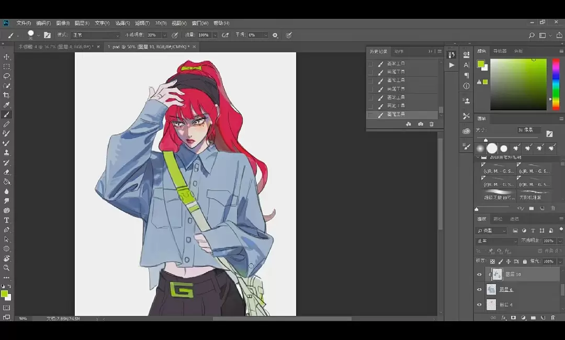The width and height of the screenshot is (565, 340).
Task: Switch to the 导航器 (Navigator) tab
Action: click(x=500, y=51)
